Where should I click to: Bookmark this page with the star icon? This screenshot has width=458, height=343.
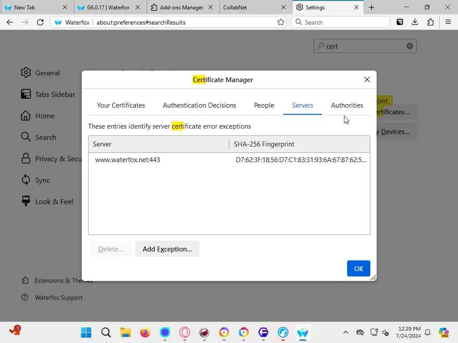click(x=281, y=22)
